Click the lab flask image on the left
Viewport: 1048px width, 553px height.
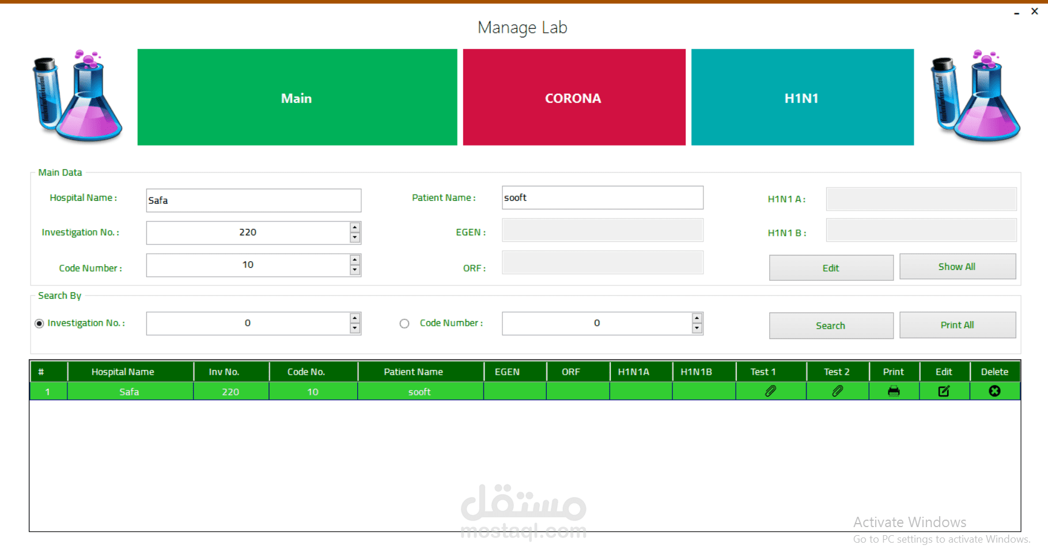tap(77, 96)
